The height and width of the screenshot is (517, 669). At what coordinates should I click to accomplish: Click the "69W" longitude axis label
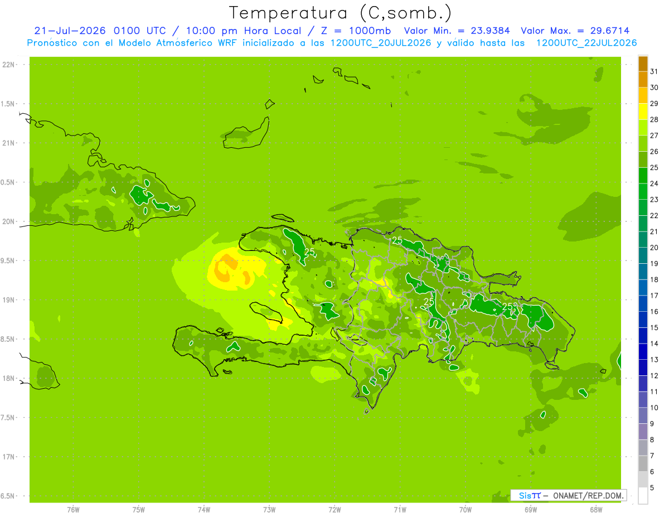click(x=530, y=510)
